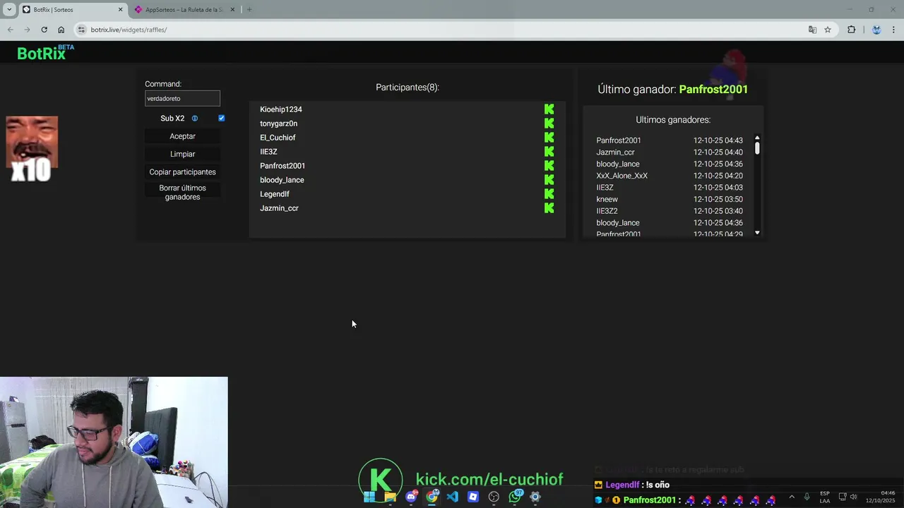Screen dimensions: 904x508
Task: Click the Chrome taskbar icon
Action: point(432,497)
